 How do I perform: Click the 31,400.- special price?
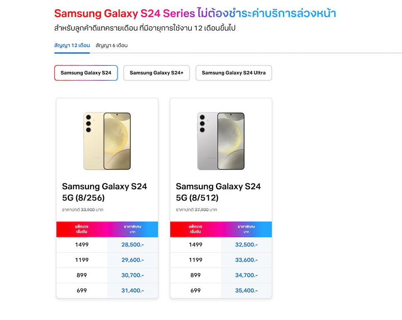pyautogui.click(x=132, y=291)
